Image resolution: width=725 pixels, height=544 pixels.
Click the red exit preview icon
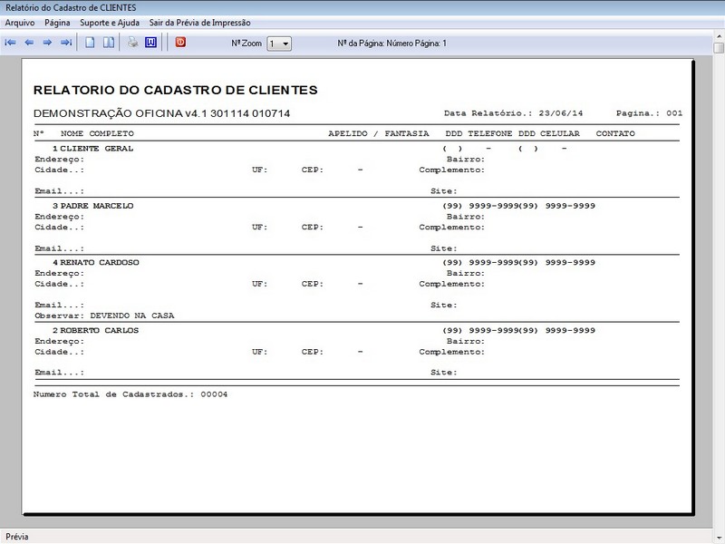pyautogui.click(x=180, y=42)
